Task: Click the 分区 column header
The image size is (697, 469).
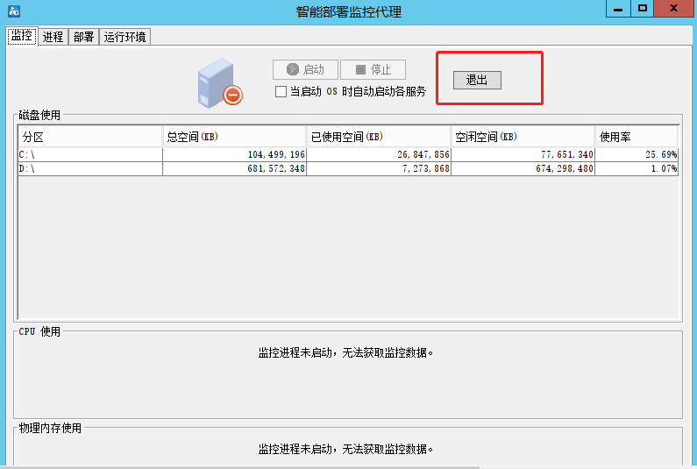Action: [x=90, y=137]
